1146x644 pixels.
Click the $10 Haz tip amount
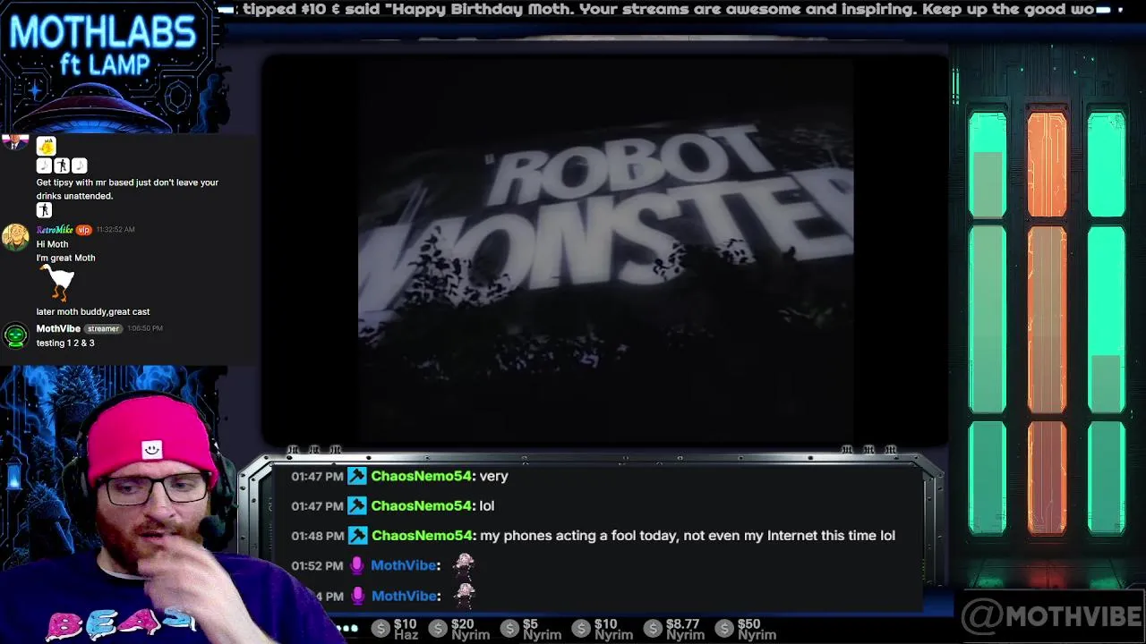click(406, 624)
